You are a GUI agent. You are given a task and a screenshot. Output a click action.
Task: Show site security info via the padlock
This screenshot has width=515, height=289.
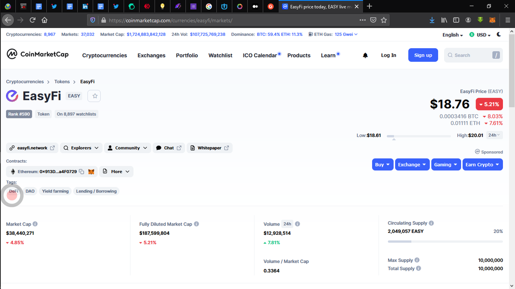click(x=103, y=20)
